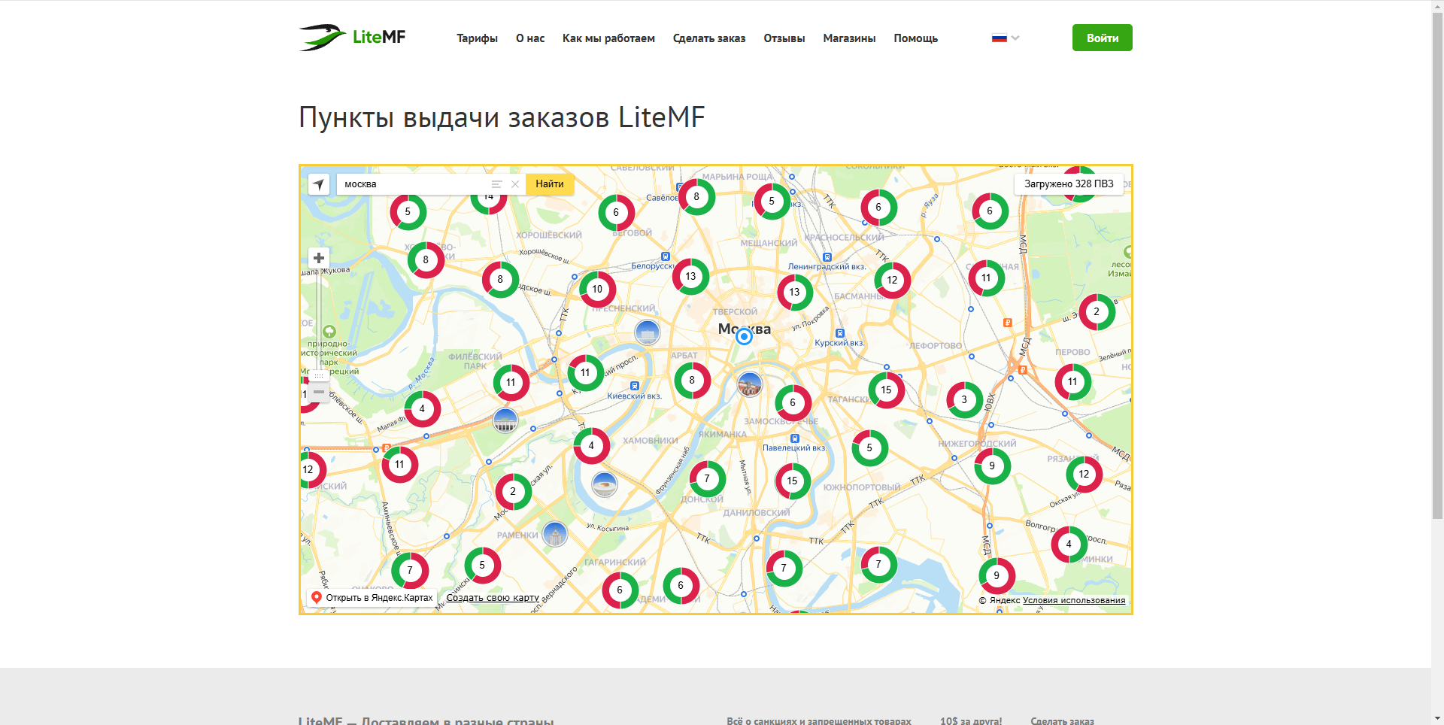Click the Russian flag language icon
Viewport: 1444px width, 725px height.
(999, 38)
